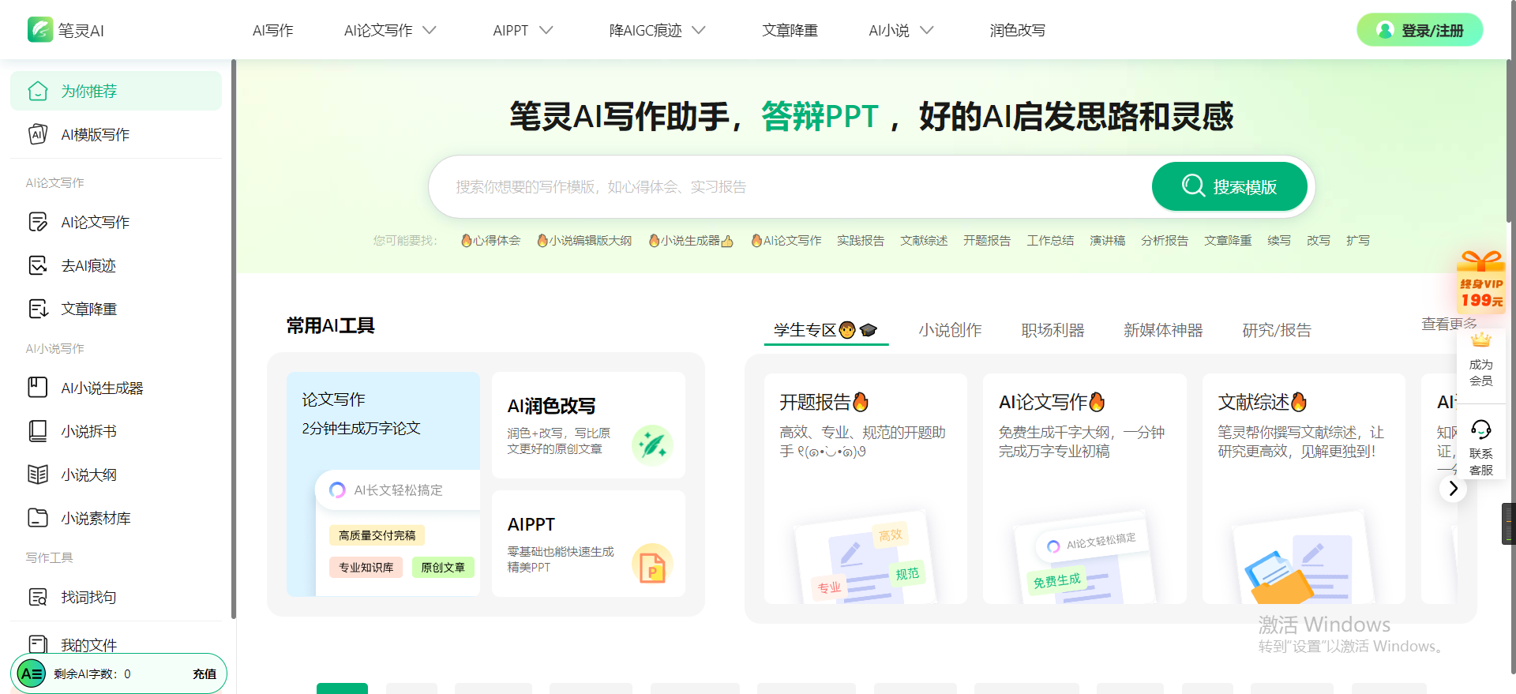Image resolution: width=1516 pixels, height=694 pixels.
Task: Open the 论文写作 2分钟生成万字论文 card
Action: tap(383, 484)
